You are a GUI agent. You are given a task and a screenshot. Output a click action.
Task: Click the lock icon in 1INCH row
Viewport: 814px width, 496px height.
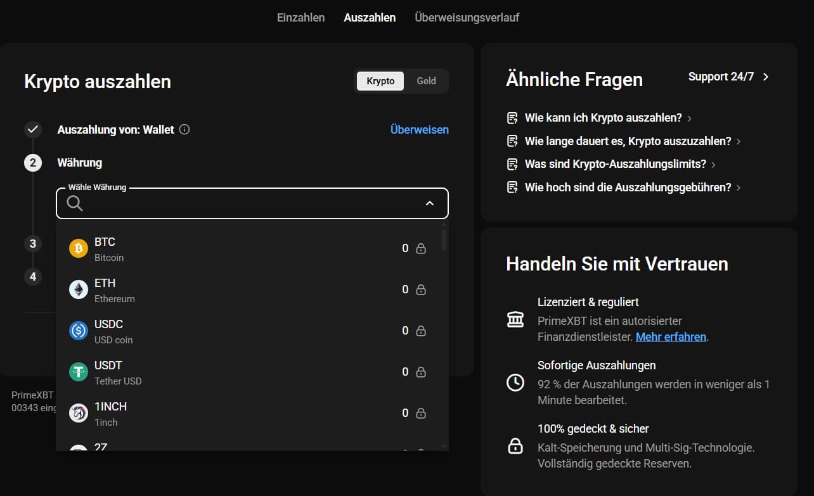click(x=421, y=414)
